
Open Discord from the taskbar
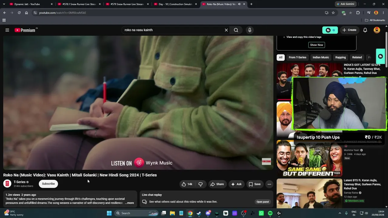(208, 213)
